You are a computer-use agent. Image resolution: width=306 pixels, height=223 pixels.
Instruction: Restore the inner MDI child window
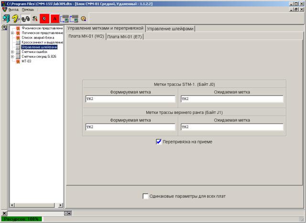click(x=296, y=10)
